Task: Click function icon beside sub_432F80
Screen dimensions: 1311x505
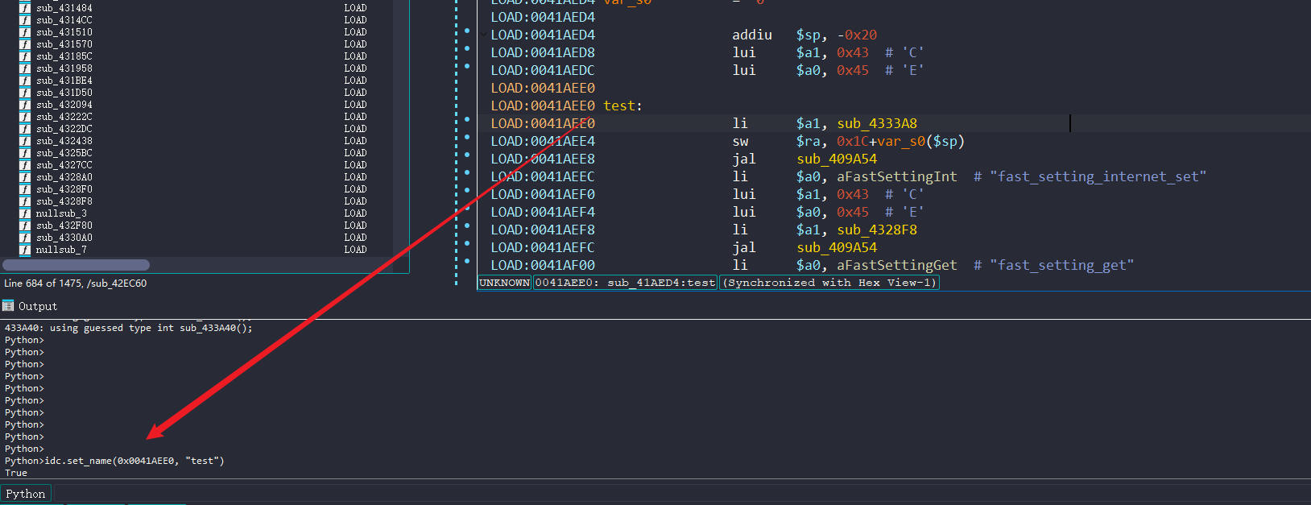Action: 25,226
